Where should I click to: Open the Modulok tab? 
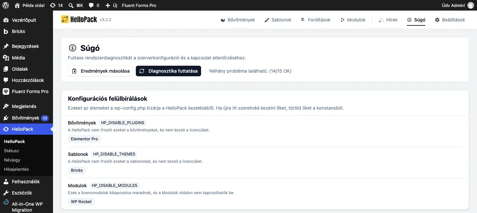[x=353, y=20]
